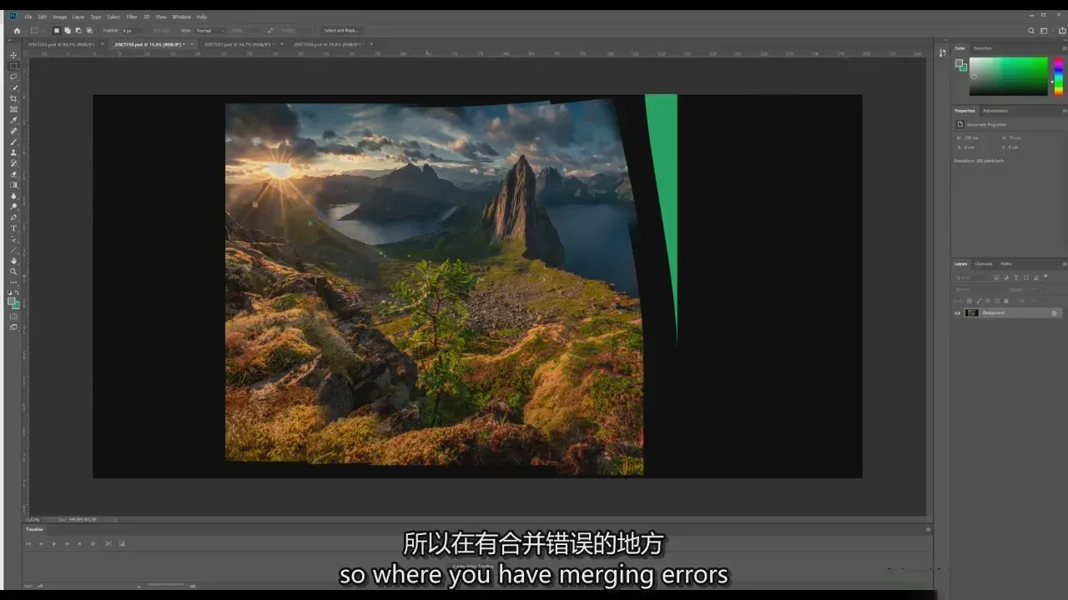1068x600 pixels.
Task: Open the Filter menu
Action: click(132, 17)
